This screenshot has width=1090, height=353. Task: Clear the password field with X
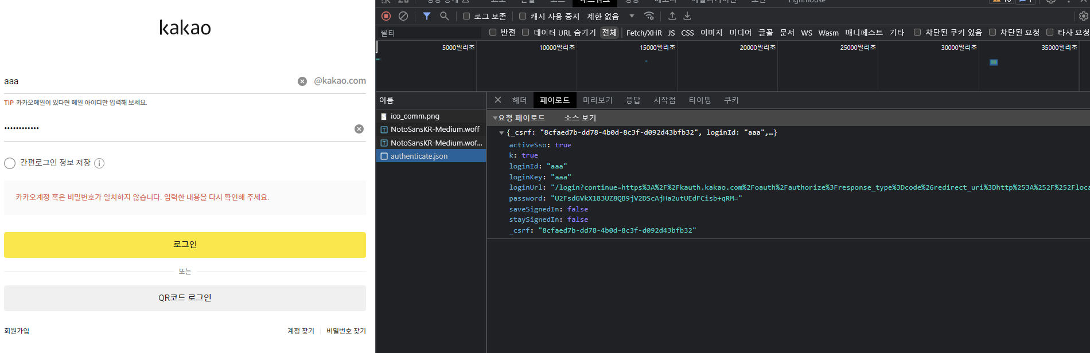[359, 129]
